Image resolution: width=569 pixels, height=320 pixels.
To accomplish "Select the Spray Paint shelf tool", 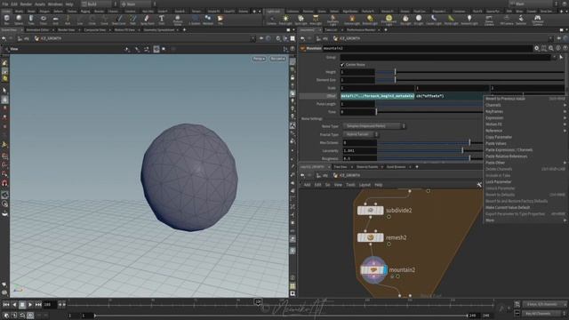I will (x=147, y=20).
